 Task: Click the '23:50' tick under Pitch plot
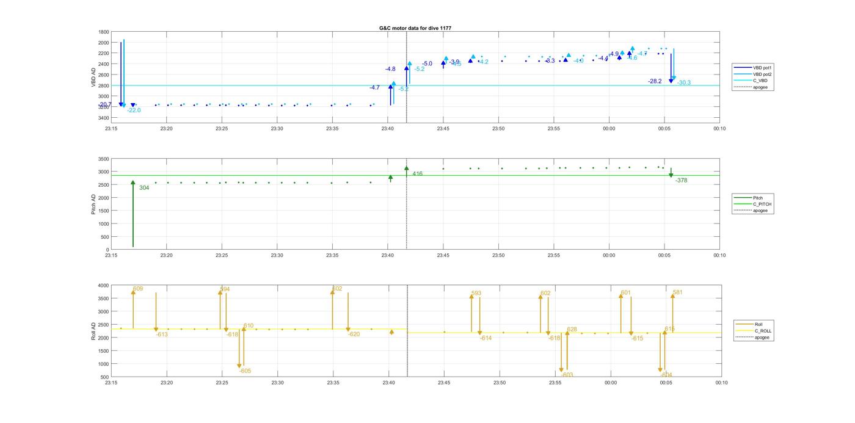tap(498, 256)
